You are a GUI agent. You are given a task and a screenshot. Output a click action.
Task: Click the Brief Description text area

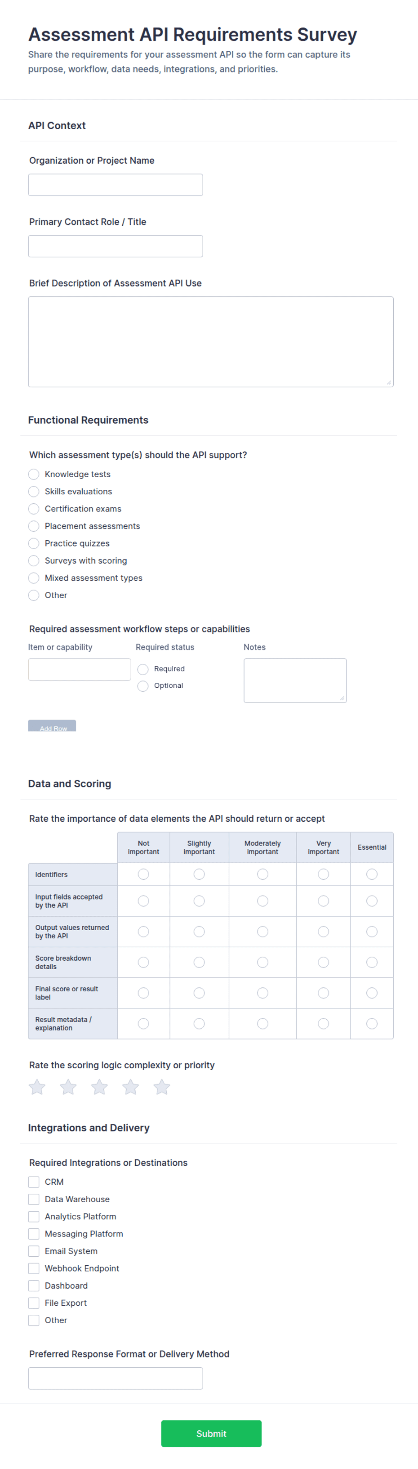(x=211, y=341)
